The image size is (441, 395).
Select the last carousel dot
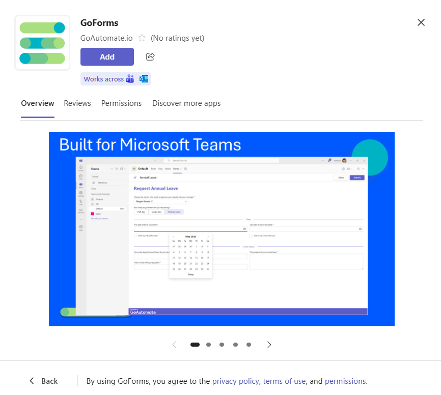pos(249,345)
